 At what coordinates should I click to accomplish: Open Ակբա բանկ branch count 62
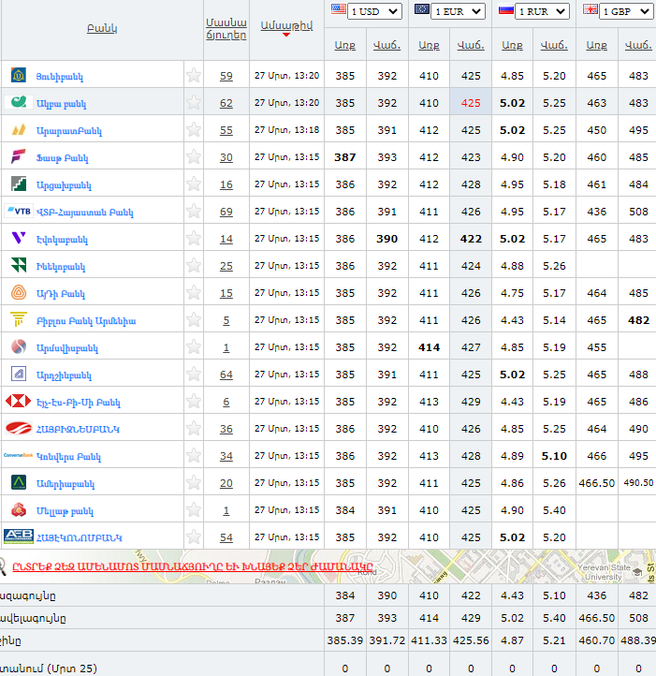point(226,103)
